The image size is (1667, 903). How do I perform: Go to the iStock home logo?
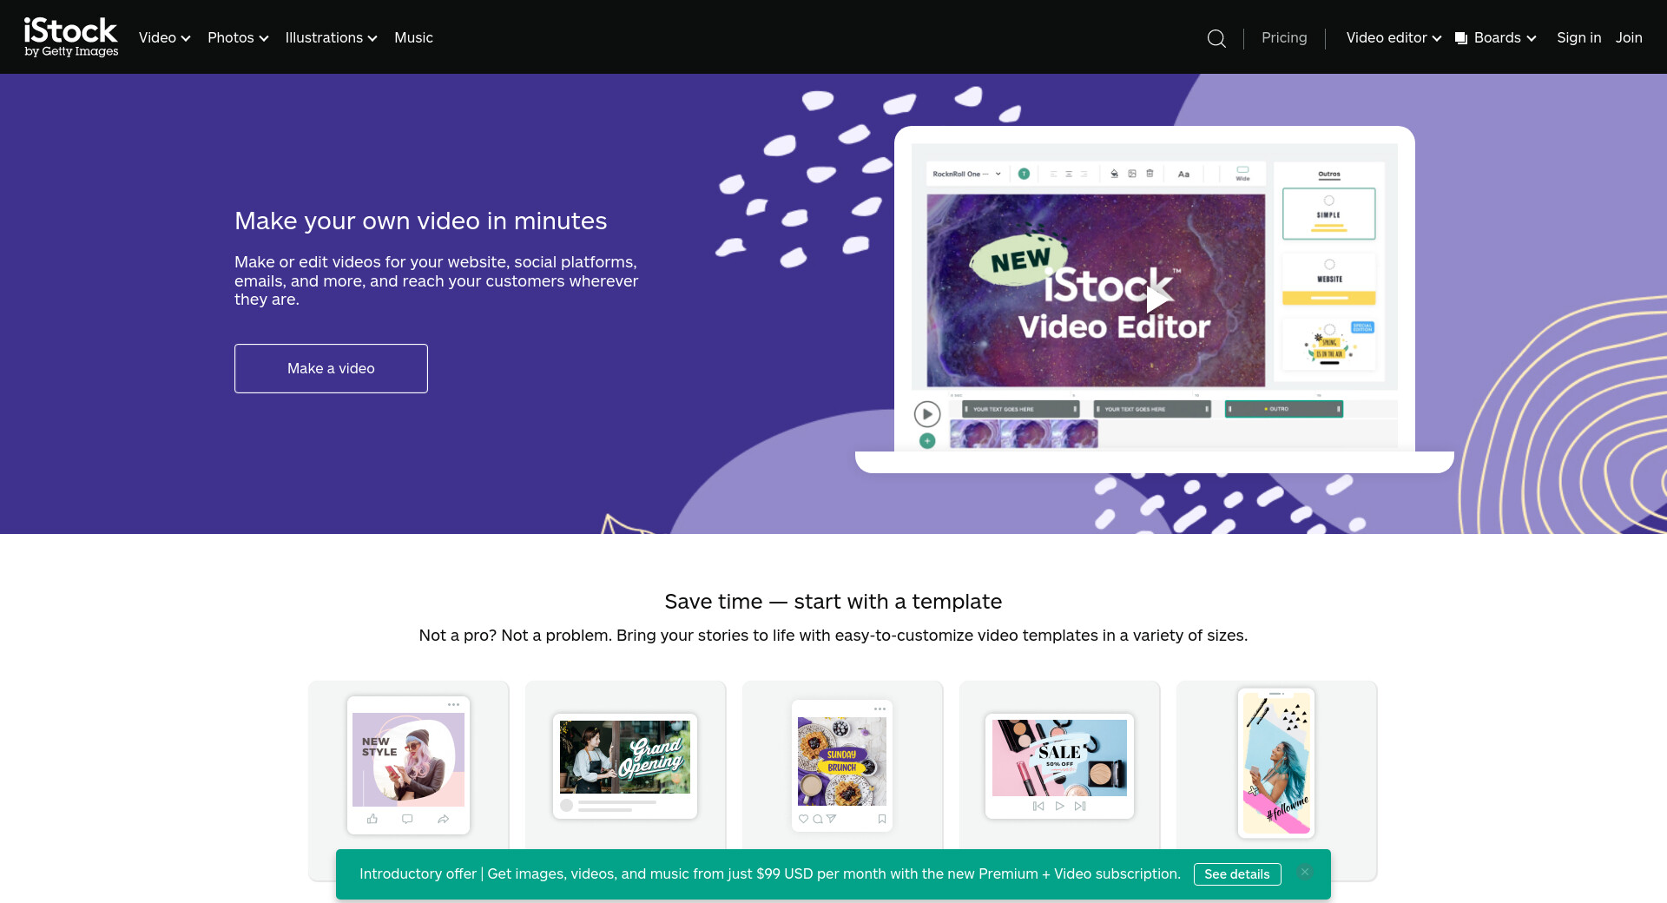[71, 37]
